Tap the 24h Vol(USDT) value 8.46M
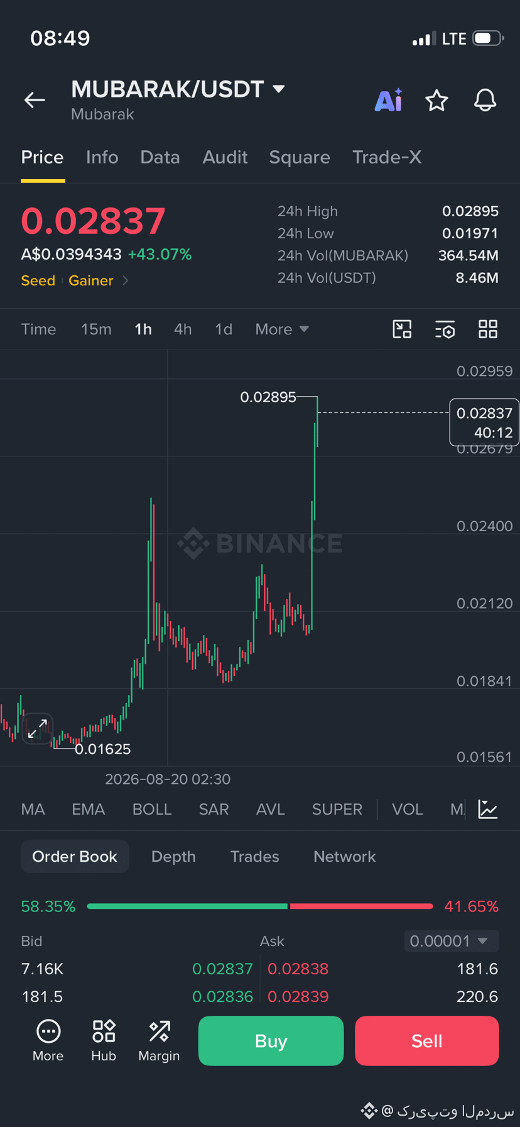The height and width of the screenshot is (1127, 520). pyautogui.click(x=477, y=278)
